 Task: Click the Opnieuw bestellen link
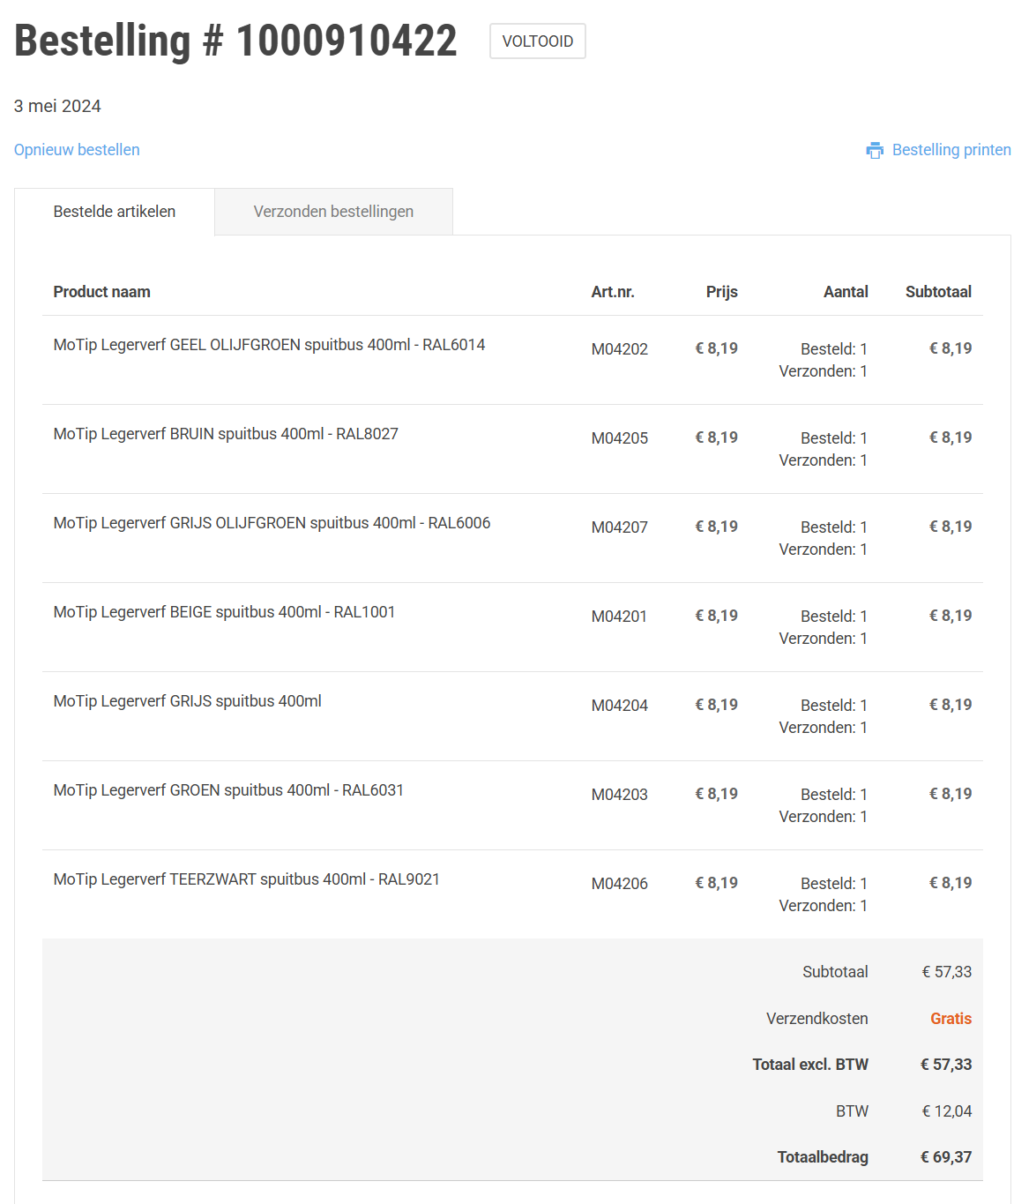tap(77, 150)
